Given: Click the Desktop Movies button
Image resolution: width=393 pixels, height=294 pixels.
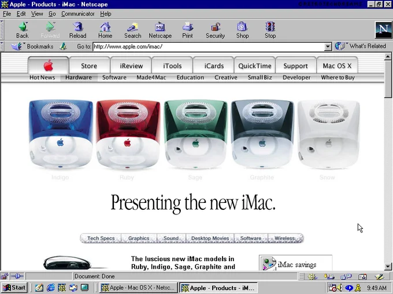Looking at the screenshot, I should [x=210, y=238].
